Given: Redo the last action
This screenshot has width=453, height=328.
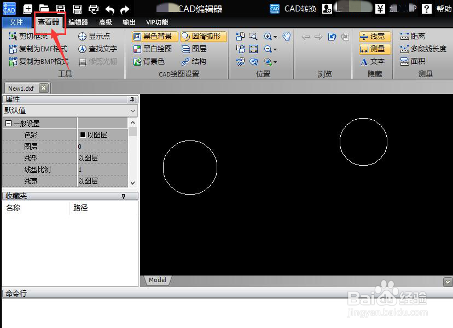Looking at the screenshot, I should (125, 10).
